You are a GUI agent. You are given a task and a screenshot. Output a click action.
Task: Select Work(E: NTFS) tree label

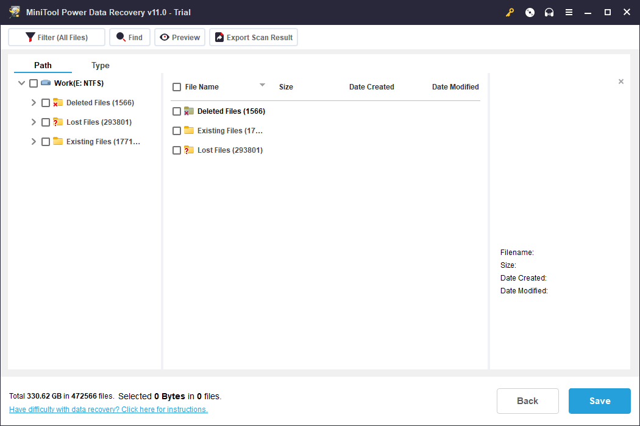(x=79, y=83)
